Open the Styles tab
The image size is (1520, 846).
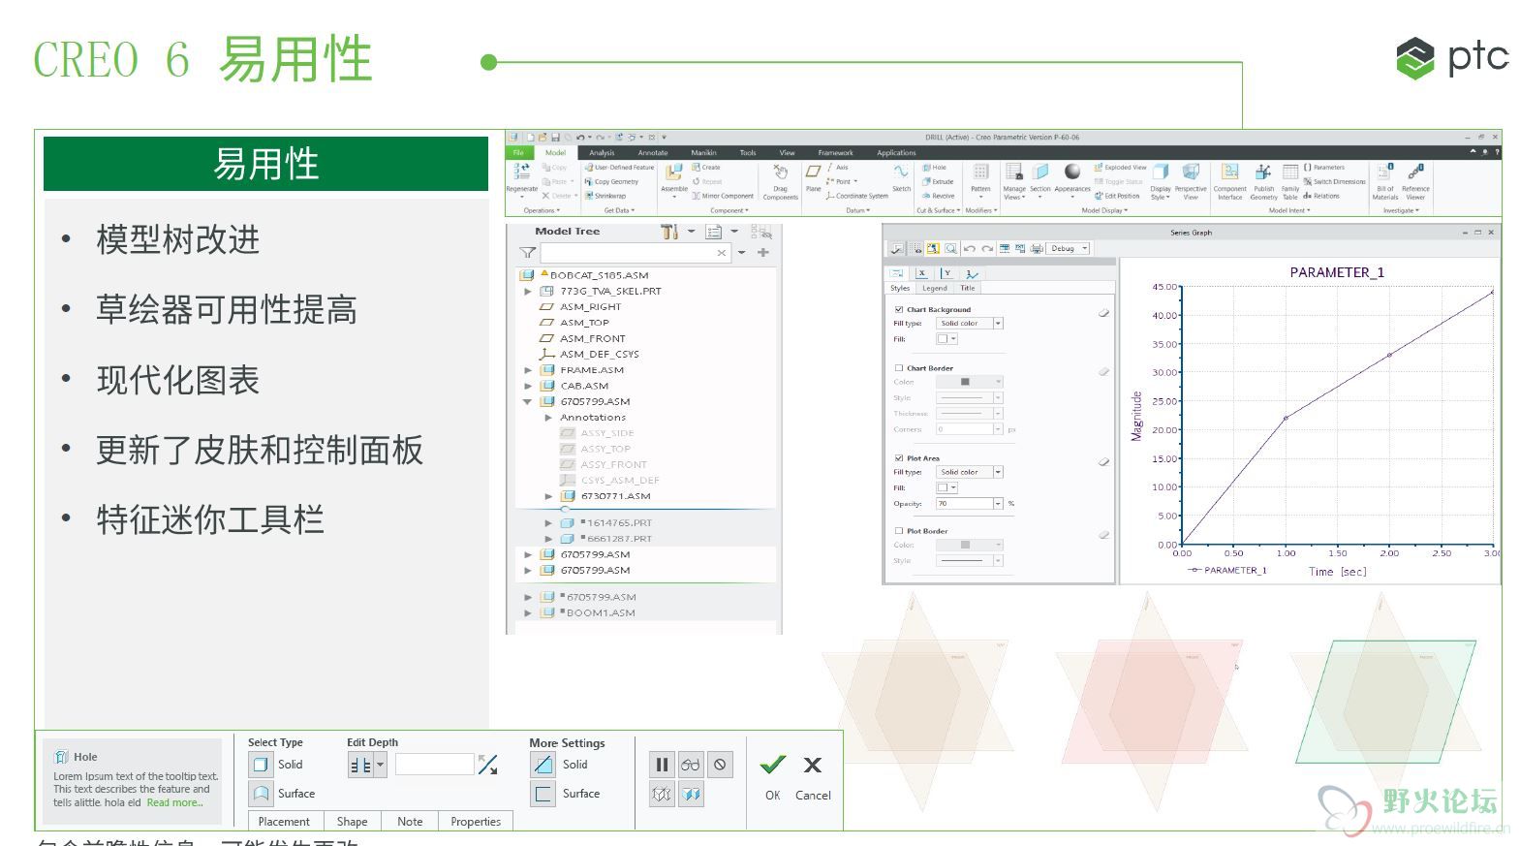[900, 288]
